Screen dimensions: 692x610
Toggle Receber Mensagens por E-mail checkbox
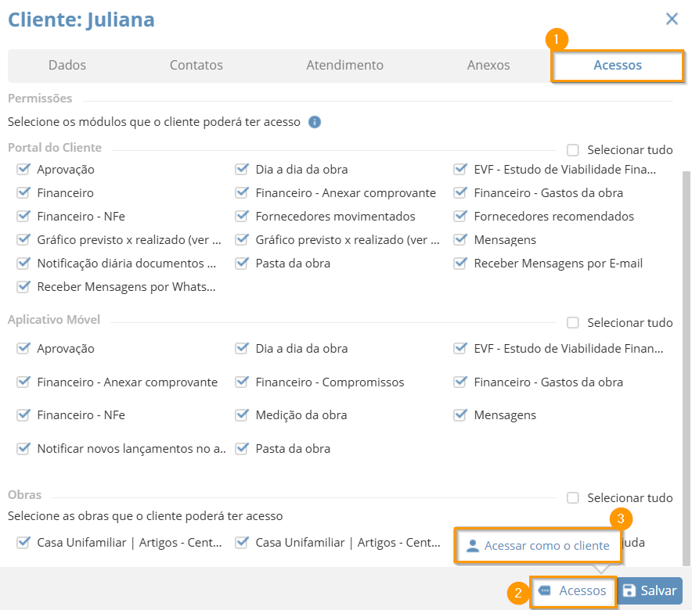coord(460,263)
